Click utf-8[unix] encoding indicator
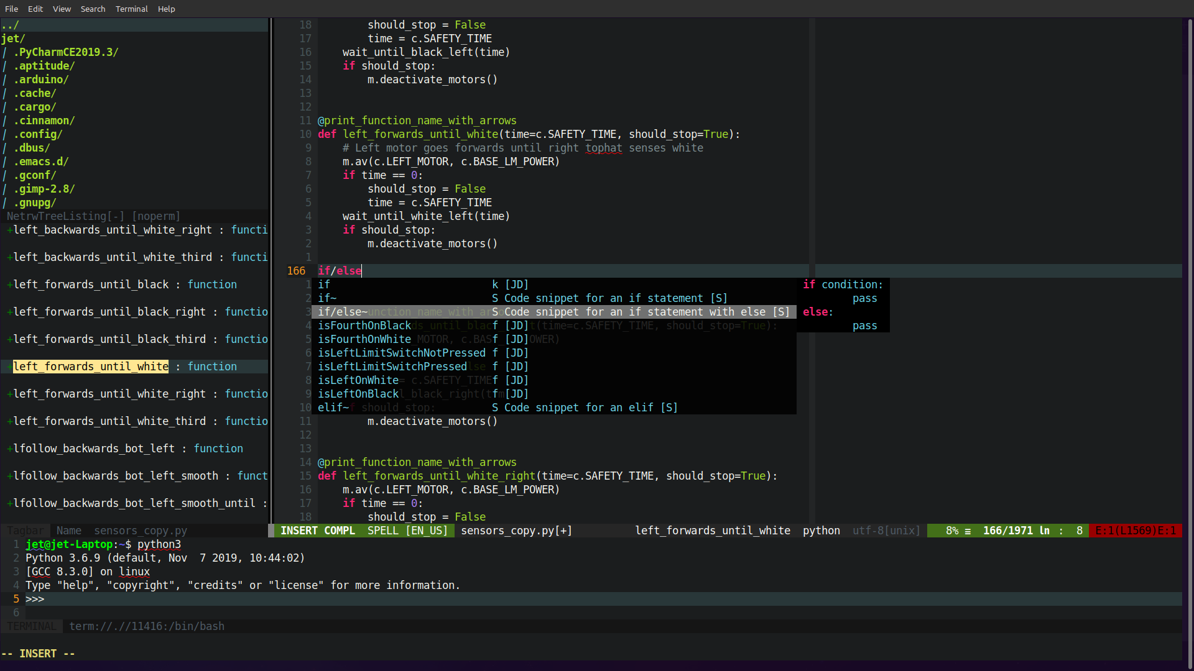The width and height of the screenshot is (1194, 671). [886, 531]
